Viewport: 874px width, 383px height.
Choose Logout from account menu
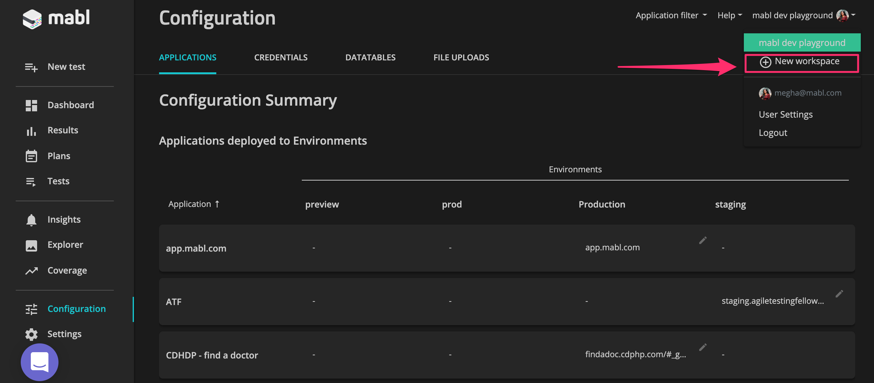(x=772, y=133)
